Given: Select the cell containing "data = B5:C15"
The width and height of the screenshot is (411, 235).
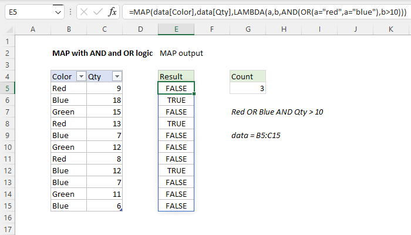Looking at the screenshot, I should pyautogui.click(x=255, y=135).
